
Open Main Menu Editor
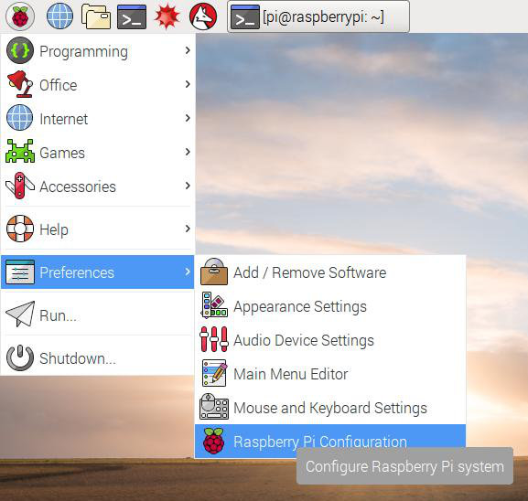coord(330,374)
